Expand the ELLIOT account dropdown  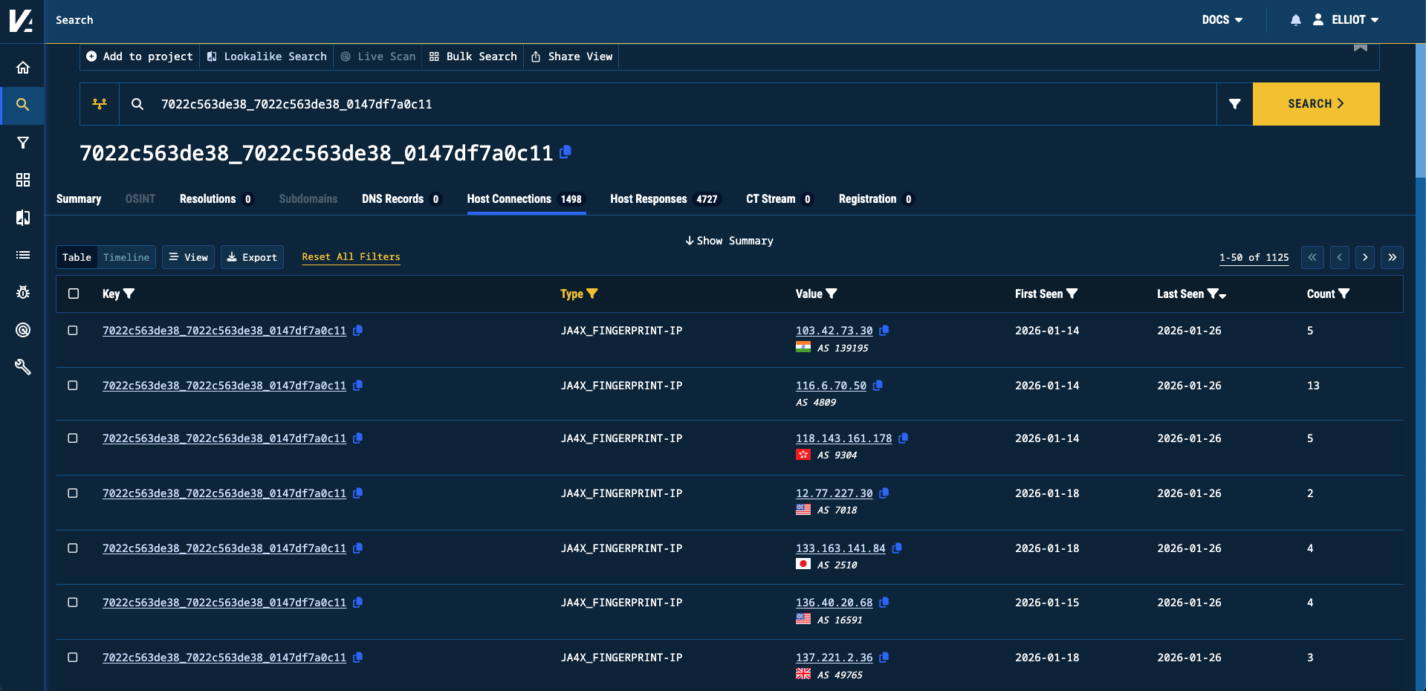coord(1351,19)
